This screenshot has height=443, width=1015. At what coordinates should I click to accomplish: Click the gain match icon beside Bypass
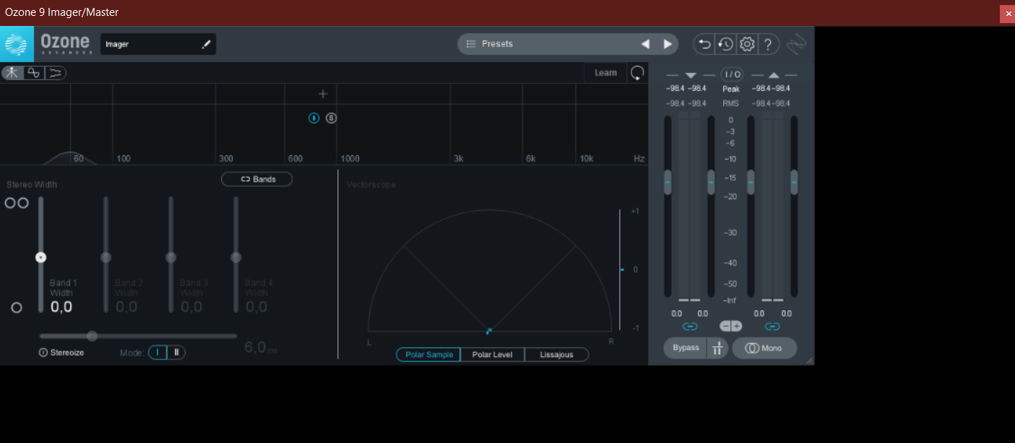click(717, 348)
